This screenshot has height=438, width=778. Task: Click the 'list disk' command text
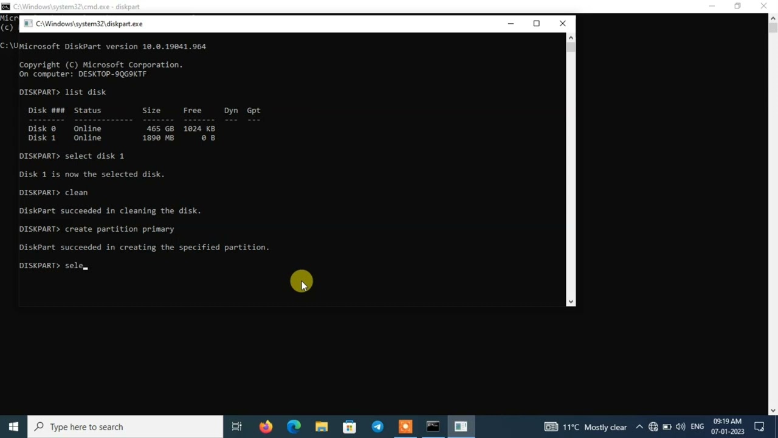(x=85, y=92)
